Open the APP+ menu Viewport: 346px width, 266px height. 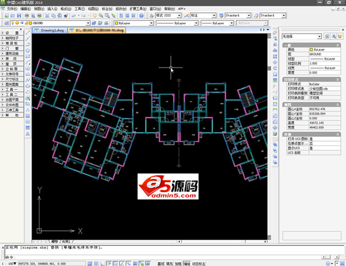[182, 9]
